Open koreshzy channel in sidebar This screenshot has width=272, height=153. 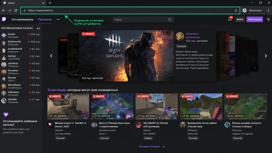(x=21, y=72)
